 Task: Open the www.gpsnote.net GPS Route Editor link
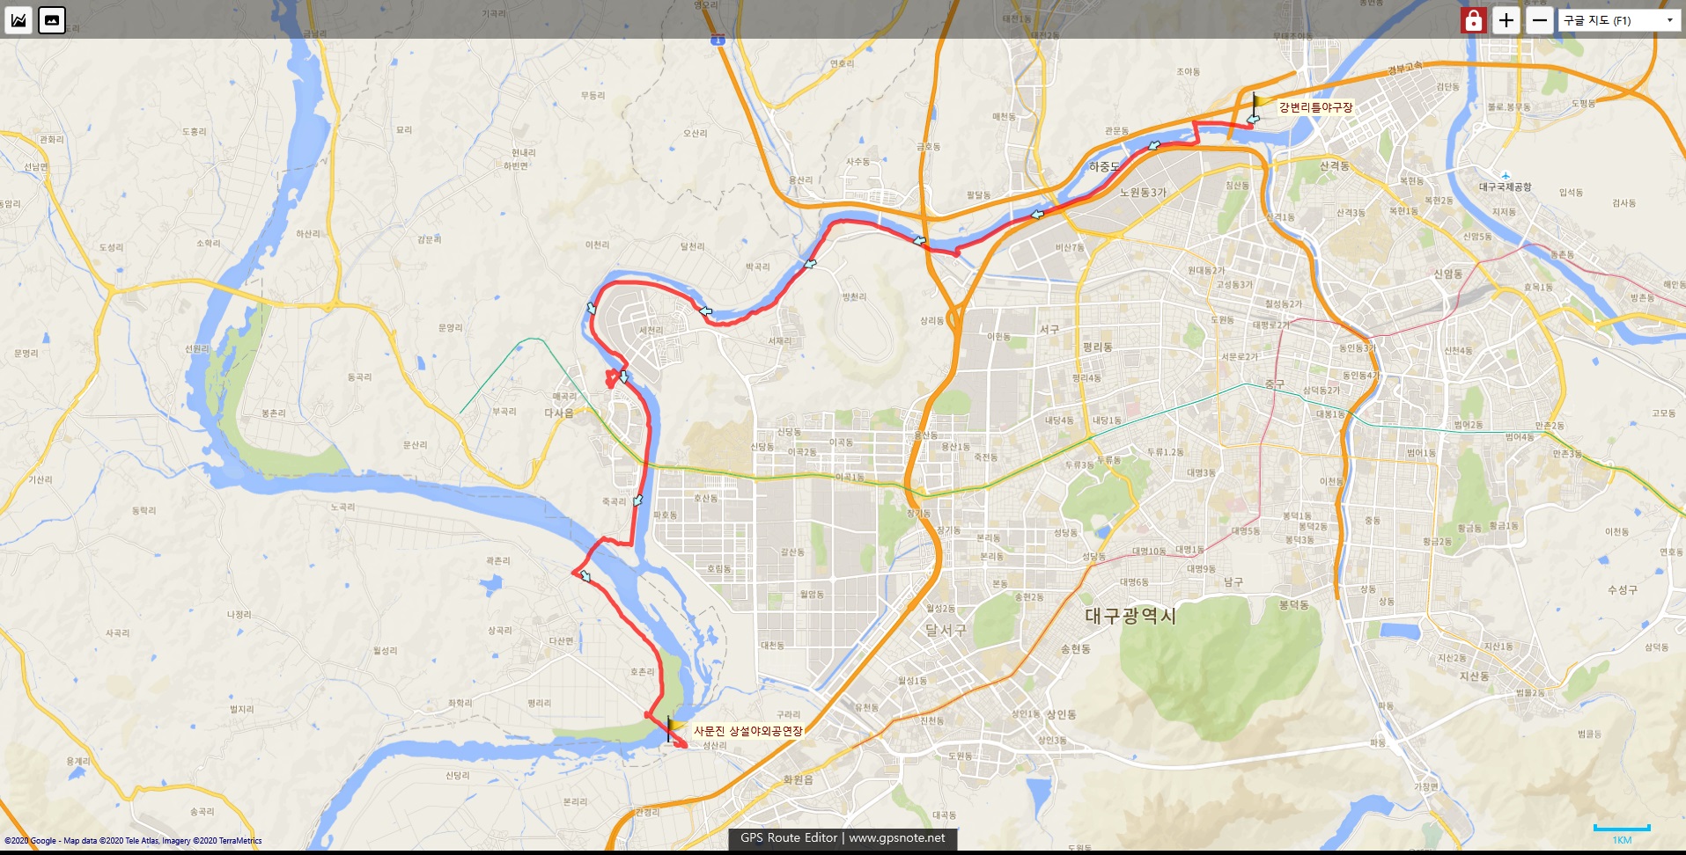tap(843, 838)
